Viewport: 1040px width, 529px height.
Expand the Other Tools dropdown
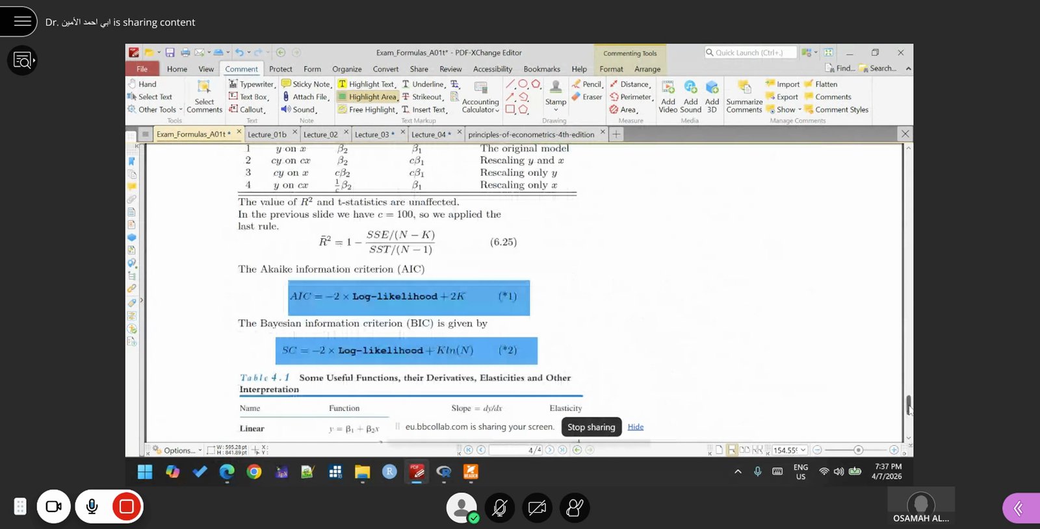tap(155, 110)
